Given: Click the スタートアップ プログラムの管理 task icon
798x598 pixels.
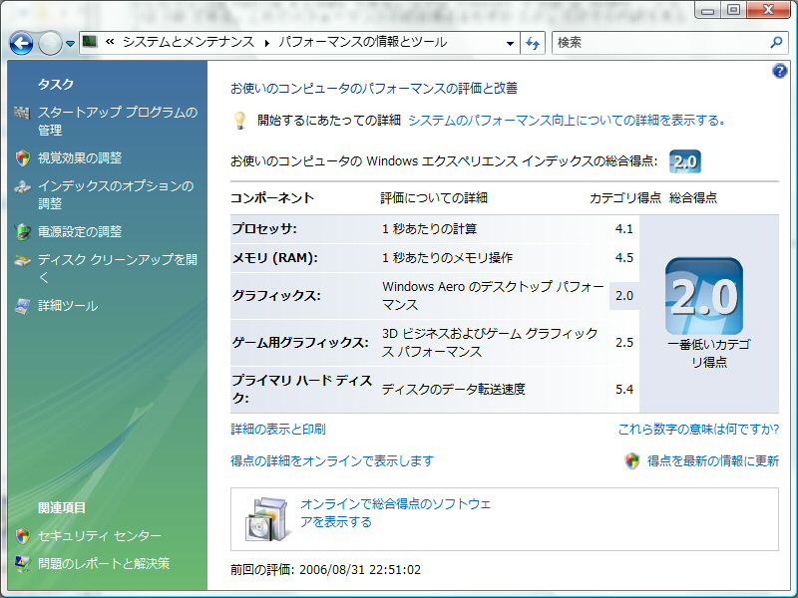Looking at the screenshot, I should [x=22, y=113].
